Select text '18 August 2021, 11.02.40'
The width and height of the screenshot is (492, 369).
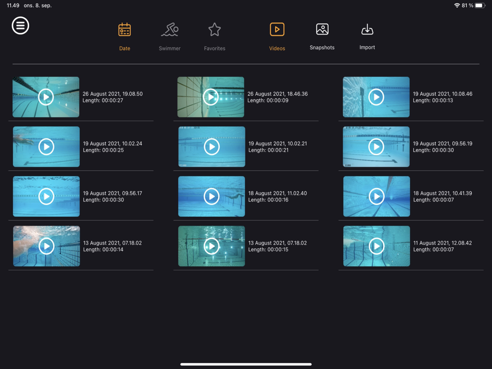coord(277,193)
